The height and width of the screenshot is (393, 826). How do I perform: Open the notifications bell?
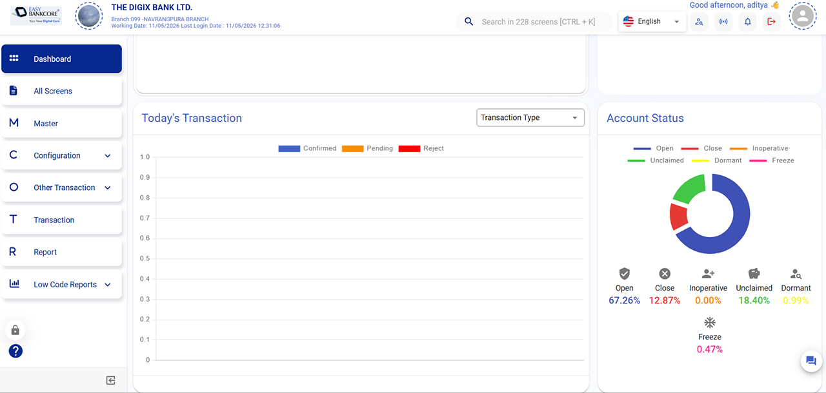(747, 21)
